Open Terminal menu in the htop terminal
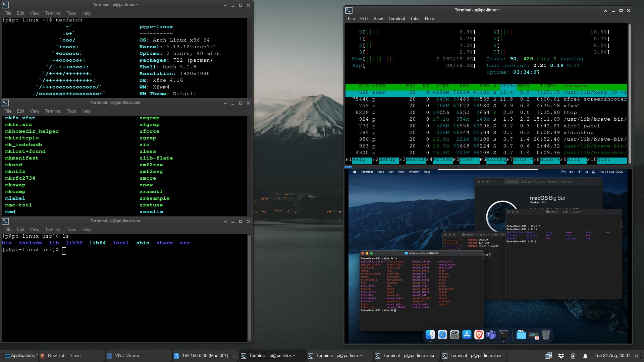Screen dimensions: 644x362 [396, 19]
